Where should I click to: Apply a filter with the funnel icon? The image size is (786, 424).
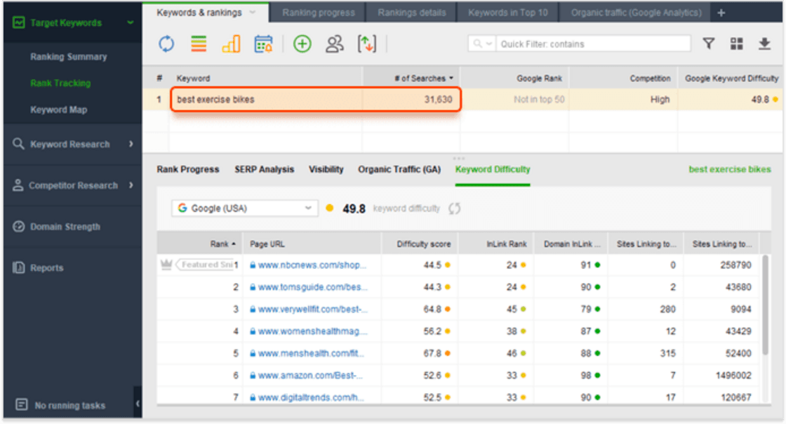(x=708, y=44)
